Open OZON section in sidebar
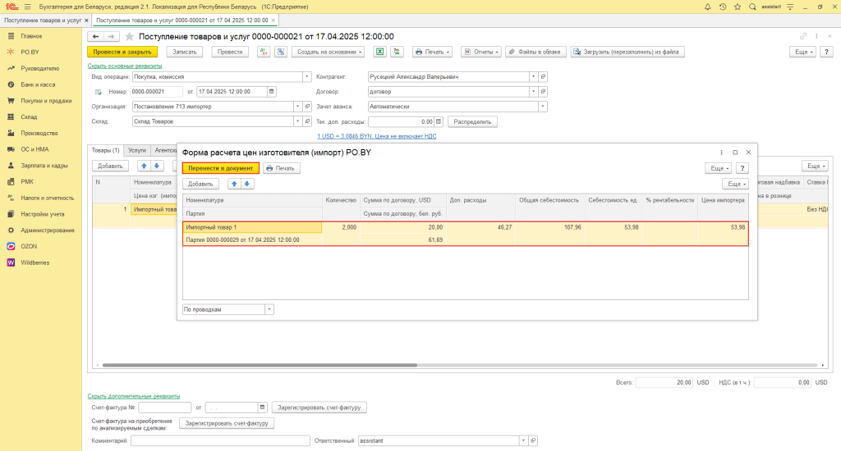This screenshot has width=841, height=451. pyautogui.click(x=29, y=246)
